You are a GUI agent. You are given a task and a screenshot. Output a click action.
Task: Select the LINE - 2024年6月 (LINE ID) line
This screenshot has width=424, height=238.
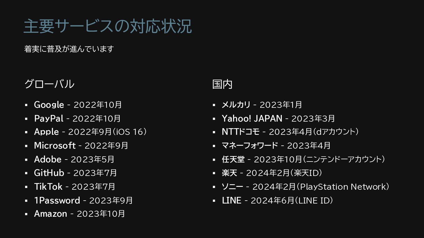coord(277,200)
